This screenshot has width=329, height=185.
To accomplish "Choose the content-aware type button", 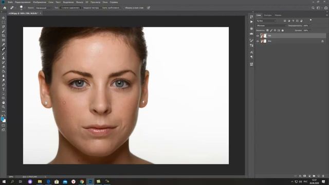I will 70,8.
